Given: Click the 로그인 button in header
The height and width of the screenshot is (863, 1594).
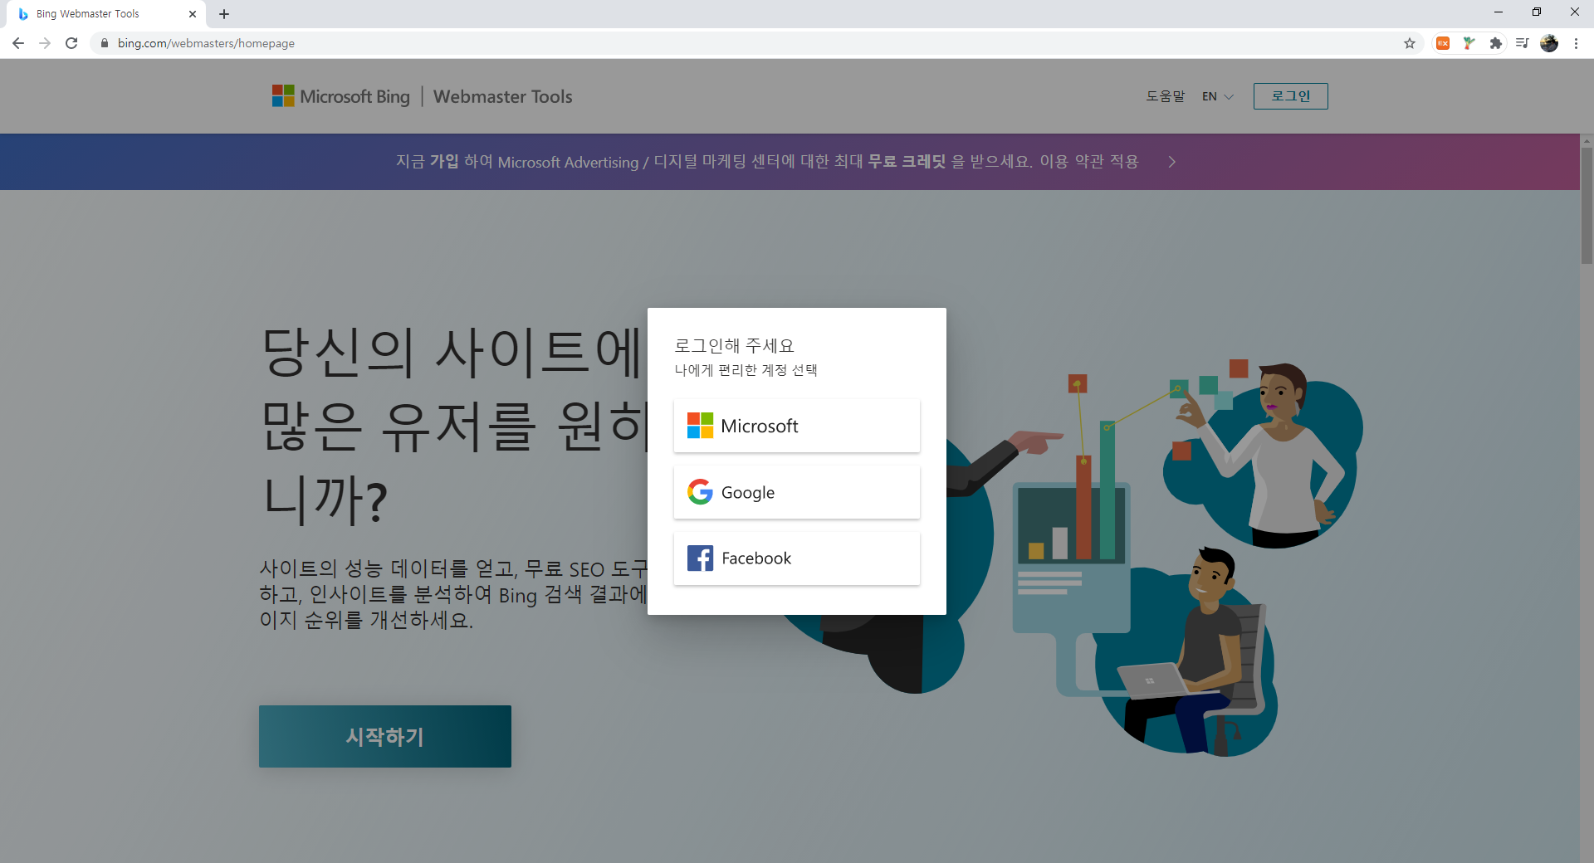Looking at the screenshot, I should coord(1291,96).
